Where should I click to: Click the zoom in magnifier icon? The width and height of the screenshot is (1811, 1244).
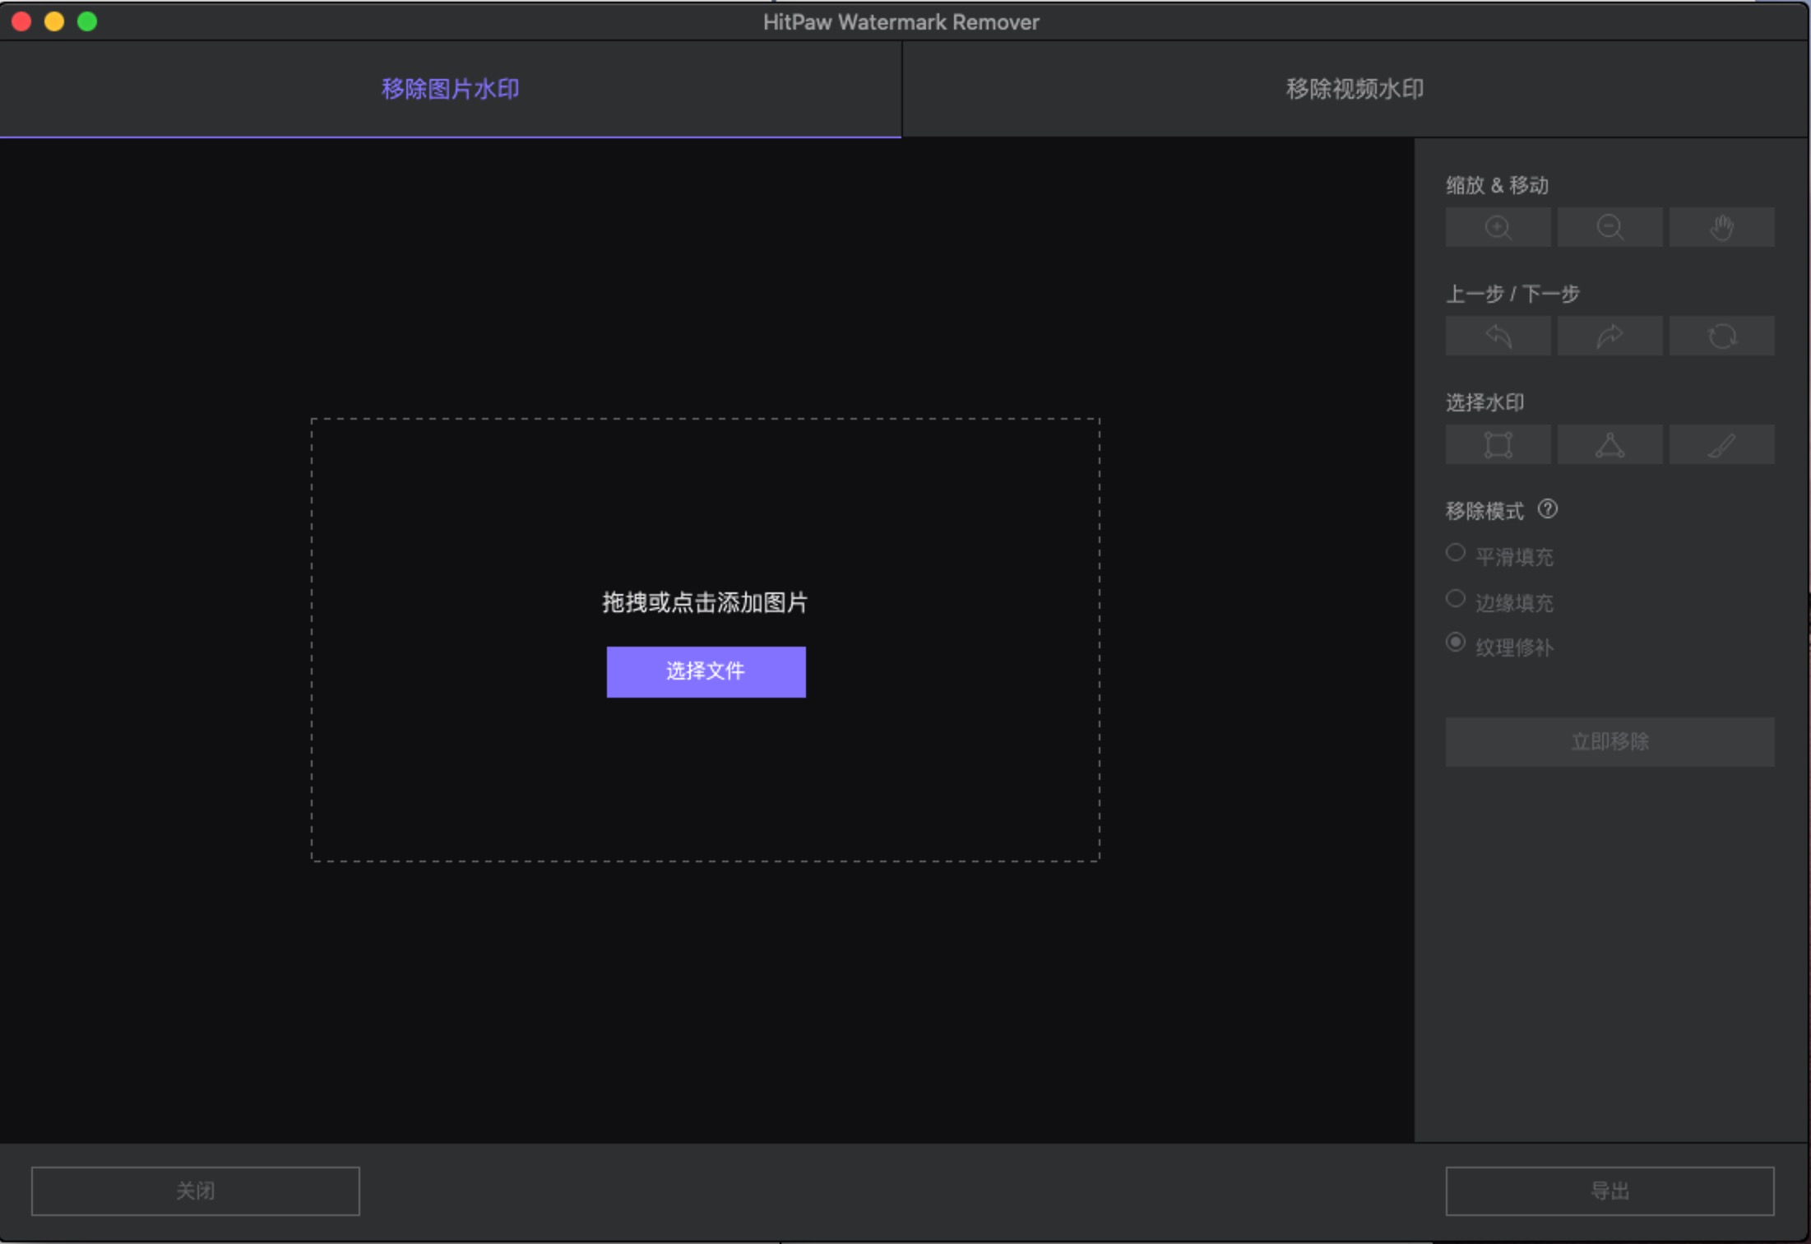[x=1498, y=227]
